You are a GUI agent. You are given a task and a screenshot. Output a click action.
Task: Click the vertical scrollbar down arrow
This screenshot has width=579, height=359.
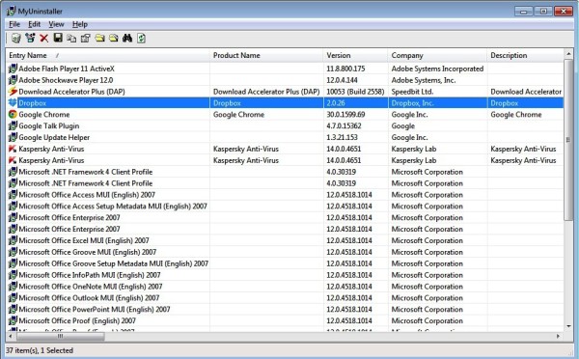click(568, 326)
